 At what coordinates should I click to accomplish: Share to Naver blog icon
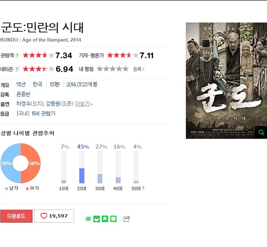click(88, 219)
